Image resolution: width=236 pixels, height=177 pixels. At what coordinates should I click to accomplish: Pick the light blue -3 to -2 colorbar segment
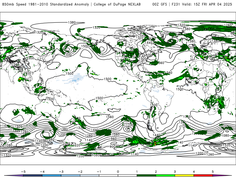pos(71,176)
